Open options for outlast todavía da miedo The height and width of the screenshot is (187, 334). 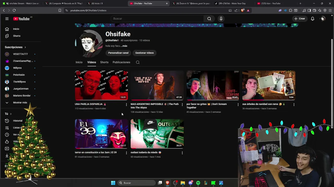click(x=182, y=153)
